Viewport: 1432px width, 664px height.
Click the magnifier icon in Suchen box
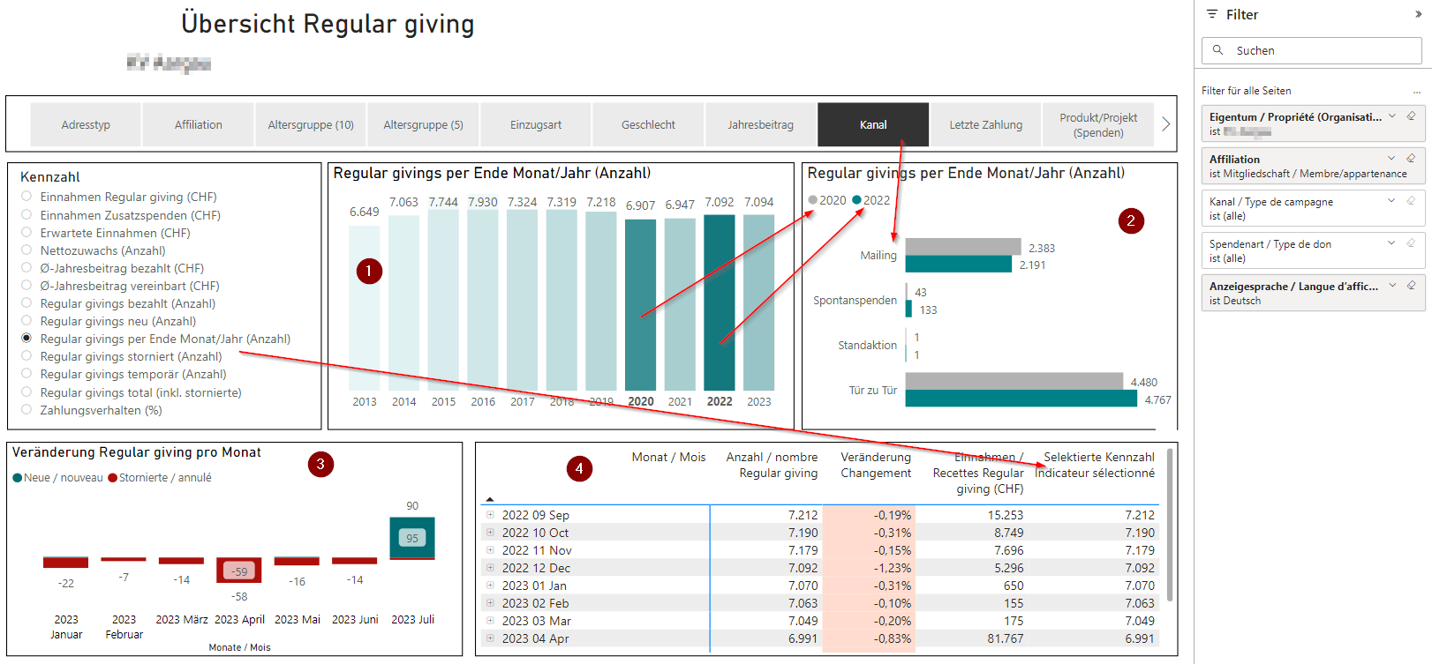(x=1218, y=50)
